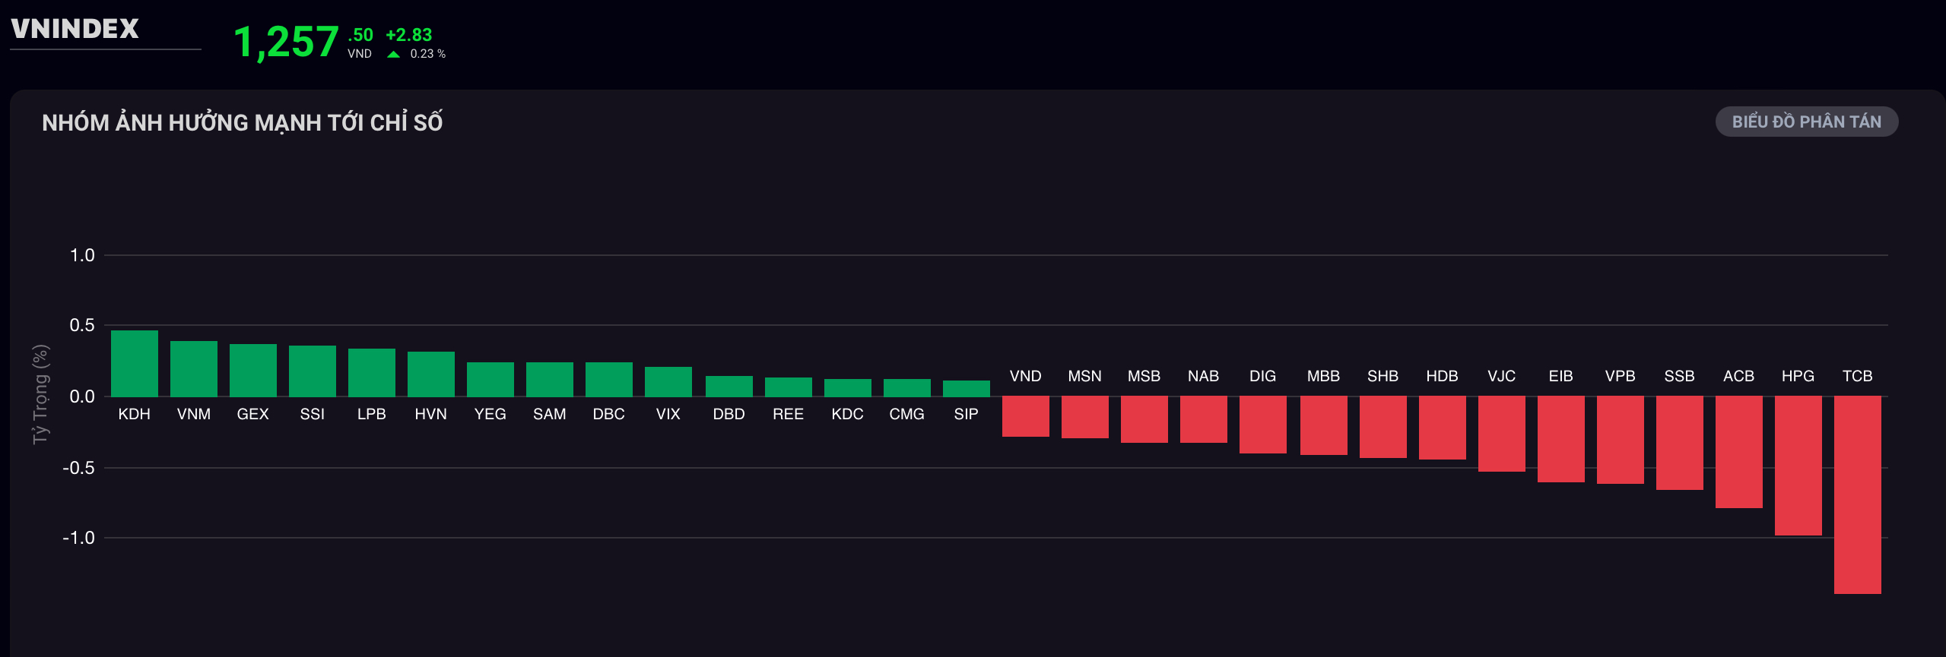Click the VPB ticker label

1621,376
